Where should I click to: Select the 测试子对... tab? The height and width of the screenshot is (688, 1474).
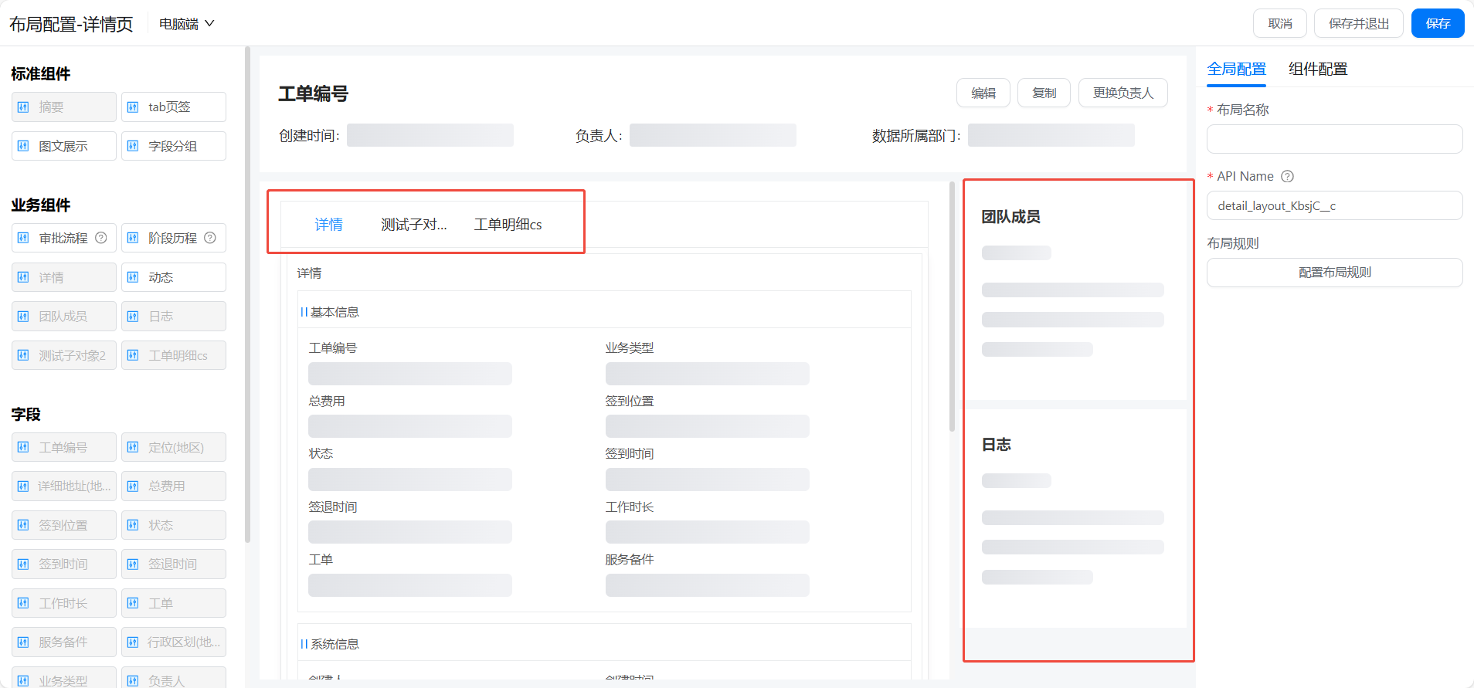coord(414,225)
